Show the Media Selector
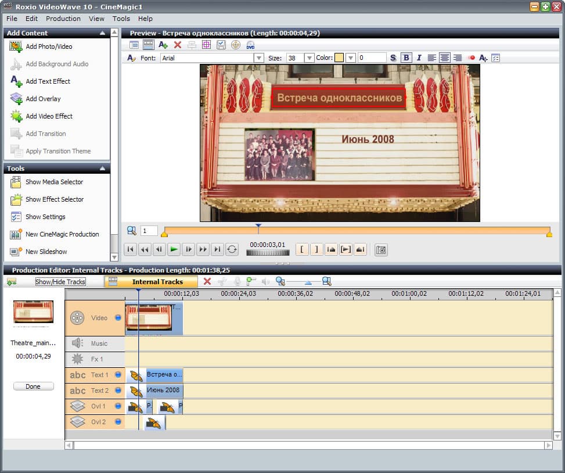This screenshot has width=565, height=473. pos(54,182)
